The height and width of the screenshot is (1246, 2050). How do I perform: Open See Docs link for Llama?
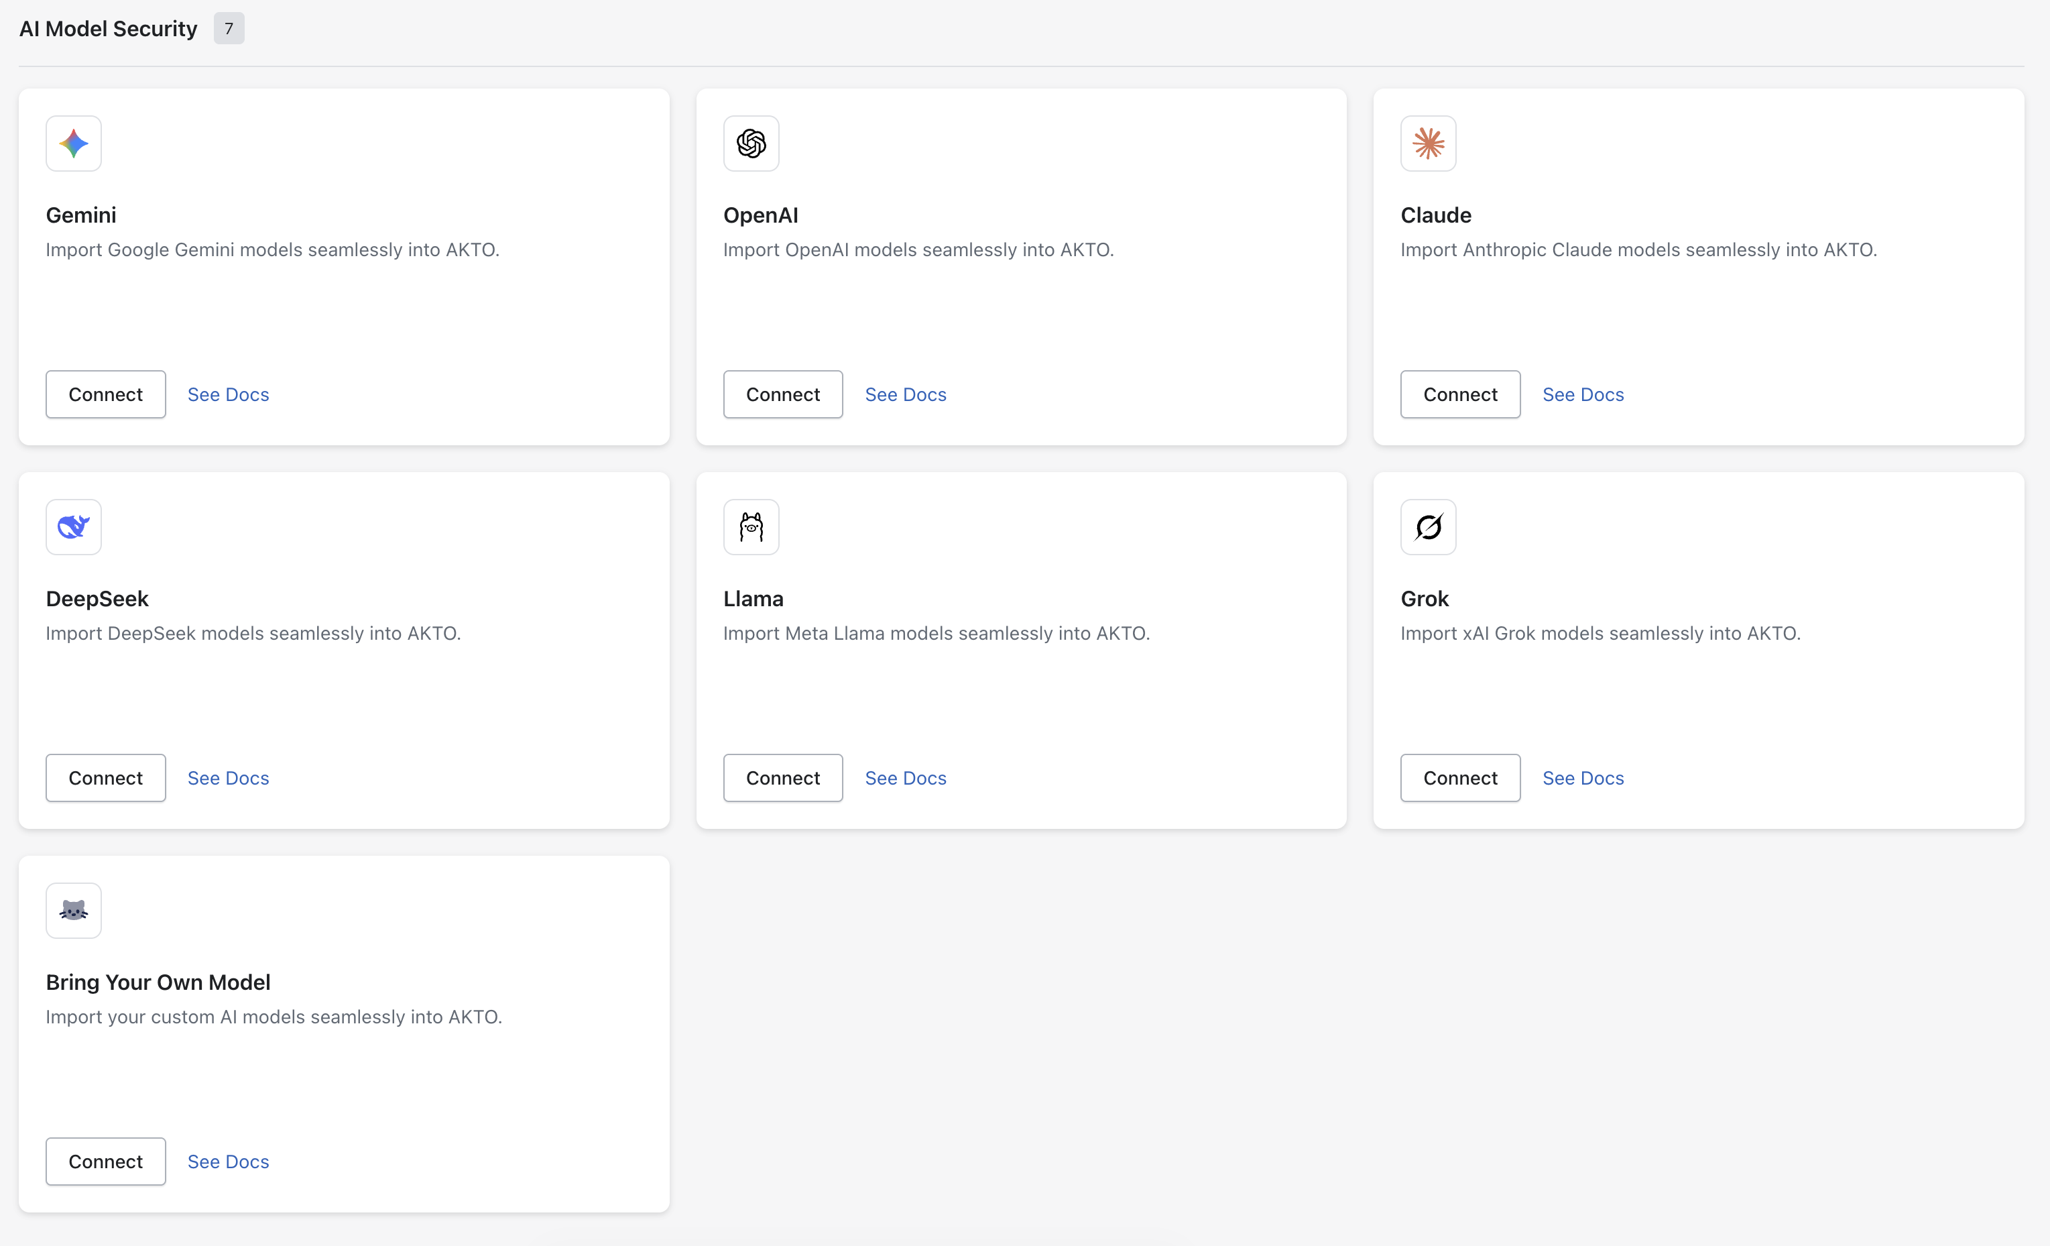coord(905,778)
